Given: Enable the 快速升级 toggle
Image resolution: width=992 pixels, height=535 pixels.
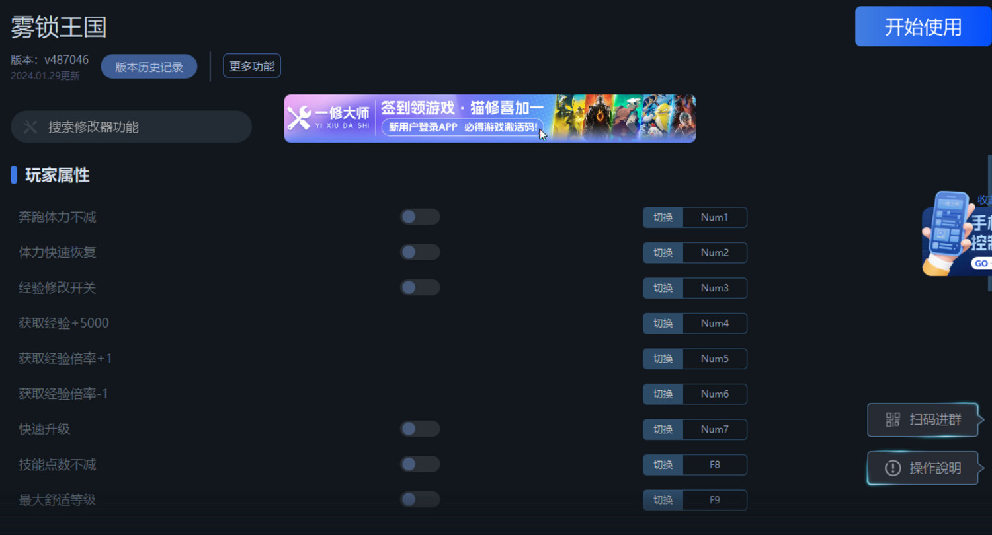Looking at the screenshot, I should click(420, 429).
